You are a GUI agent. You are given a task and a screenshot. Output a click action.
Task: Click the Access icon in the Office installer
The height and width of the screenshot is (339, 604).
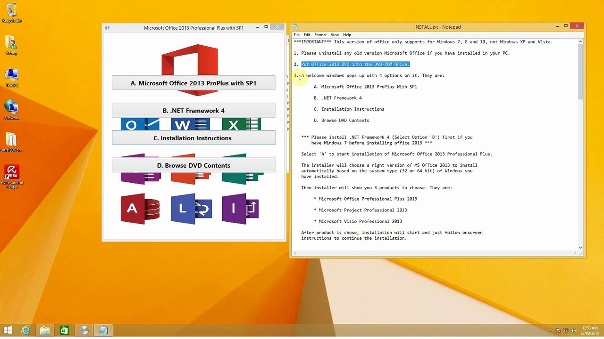click(140, 209)
